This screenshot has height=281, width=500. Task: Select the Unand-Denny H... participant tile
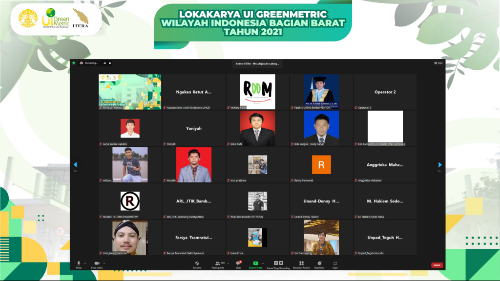tap(321, 201)
